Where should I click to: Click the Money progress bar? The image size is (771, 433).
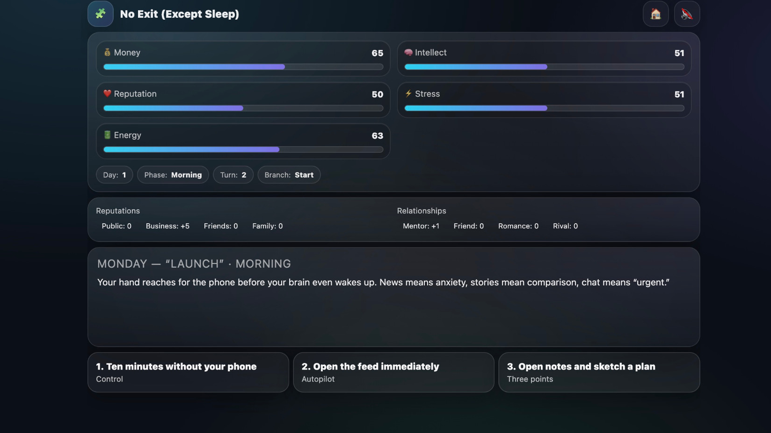(x=243, y=67)
